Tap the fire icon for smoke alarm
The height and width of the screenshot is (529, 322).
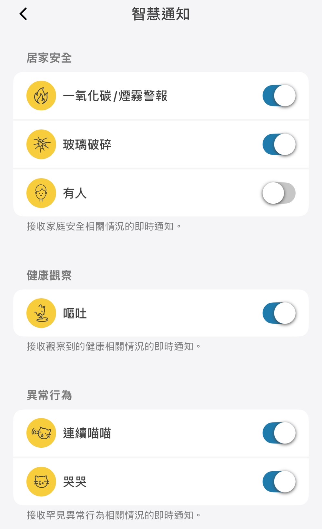click(x=41, y=96)
